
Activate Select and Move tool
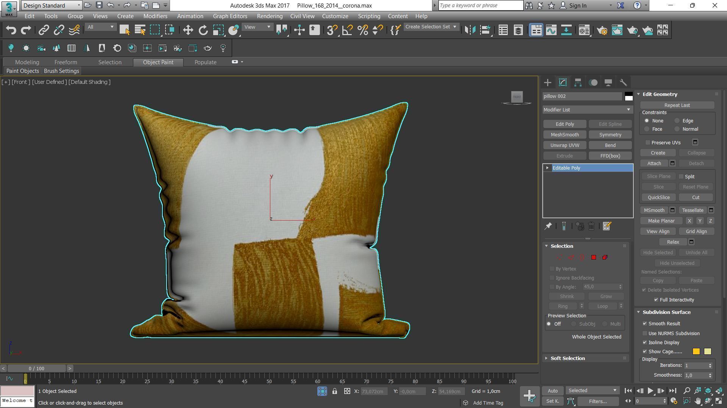tap(188, 30)
